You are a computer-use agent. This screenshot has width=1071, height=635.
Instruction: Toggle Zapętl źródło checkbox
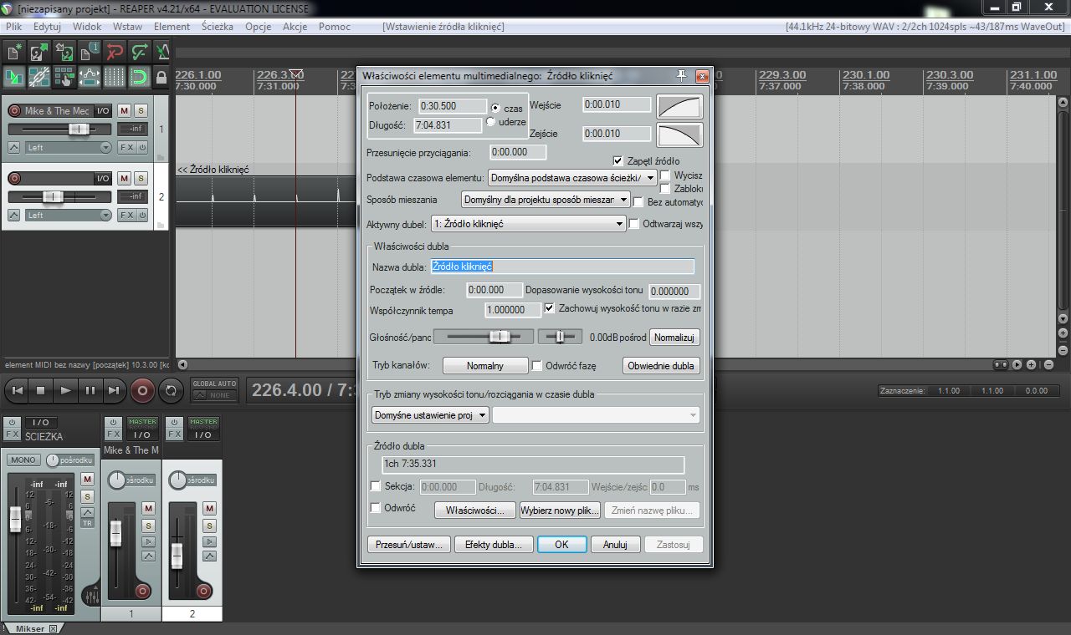click(618, 160)
